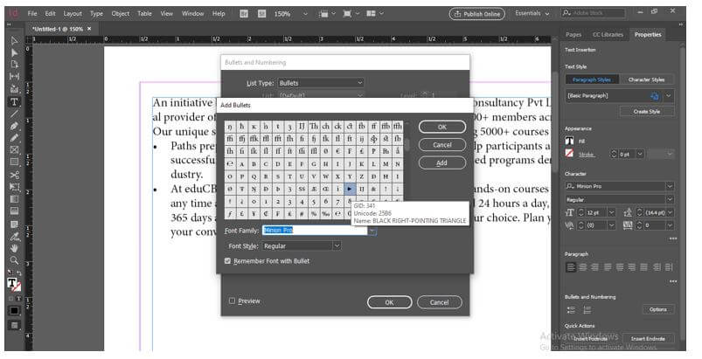Click the bulleted list icon in Properties
Image resolution: width=702 pixels, height=359 pixels.
(x=571, y=310)
